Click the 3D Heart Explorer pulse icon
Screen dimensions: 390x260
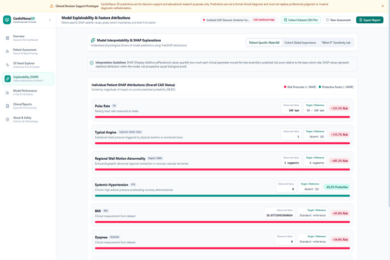click(7, 65)
